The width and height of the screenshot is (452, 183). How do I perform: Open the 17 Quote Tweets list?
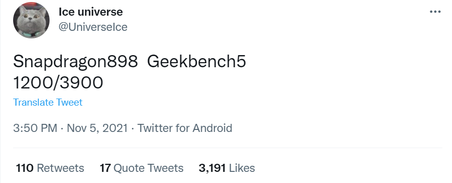click(142, 168)
